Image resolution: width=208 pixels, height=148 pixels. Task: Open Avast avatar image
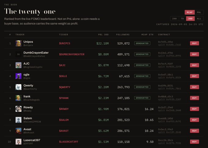[18, 131]
